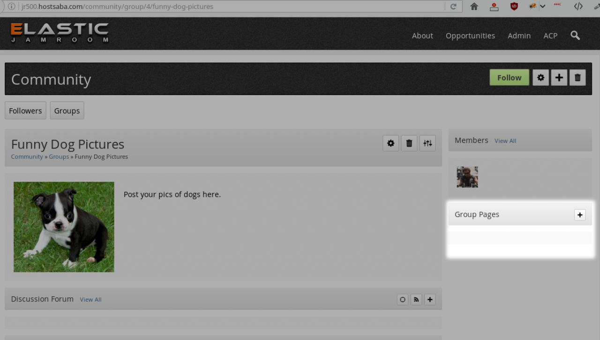Image resolution: width=600 pixels, height=340 pixels.
Task: Click the text 'Post your pics of dogs here.'
Action: tap(172, 194)
